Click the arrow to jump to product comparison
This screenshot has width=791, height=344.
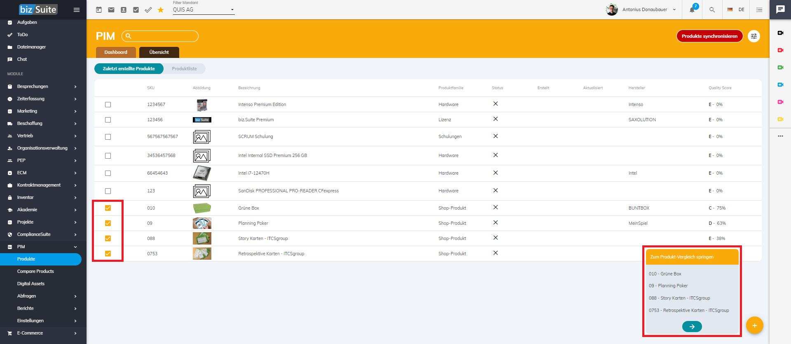(x=692, y=327)
